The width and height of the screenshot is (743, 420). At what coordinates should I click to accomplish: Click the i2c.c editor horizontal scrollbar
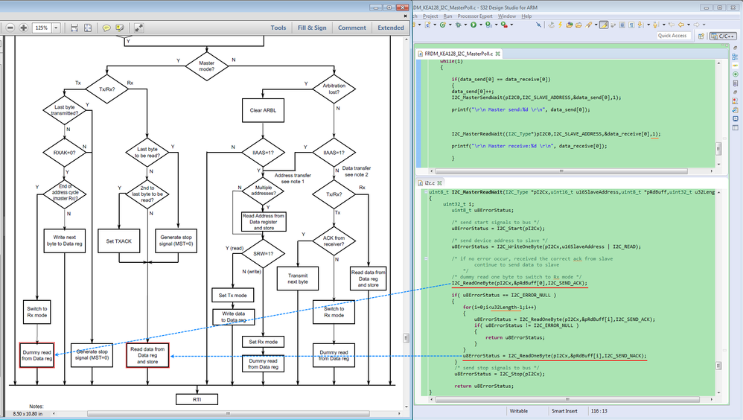568,400
